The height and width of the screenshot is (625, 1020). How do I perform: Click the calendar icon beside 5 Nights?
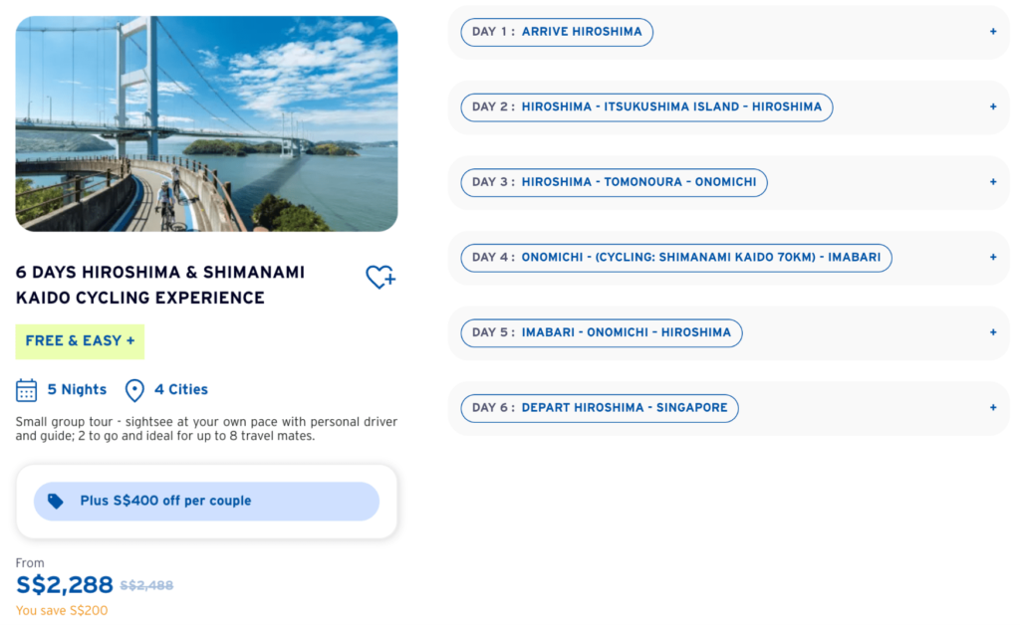[x=26, y=390]
